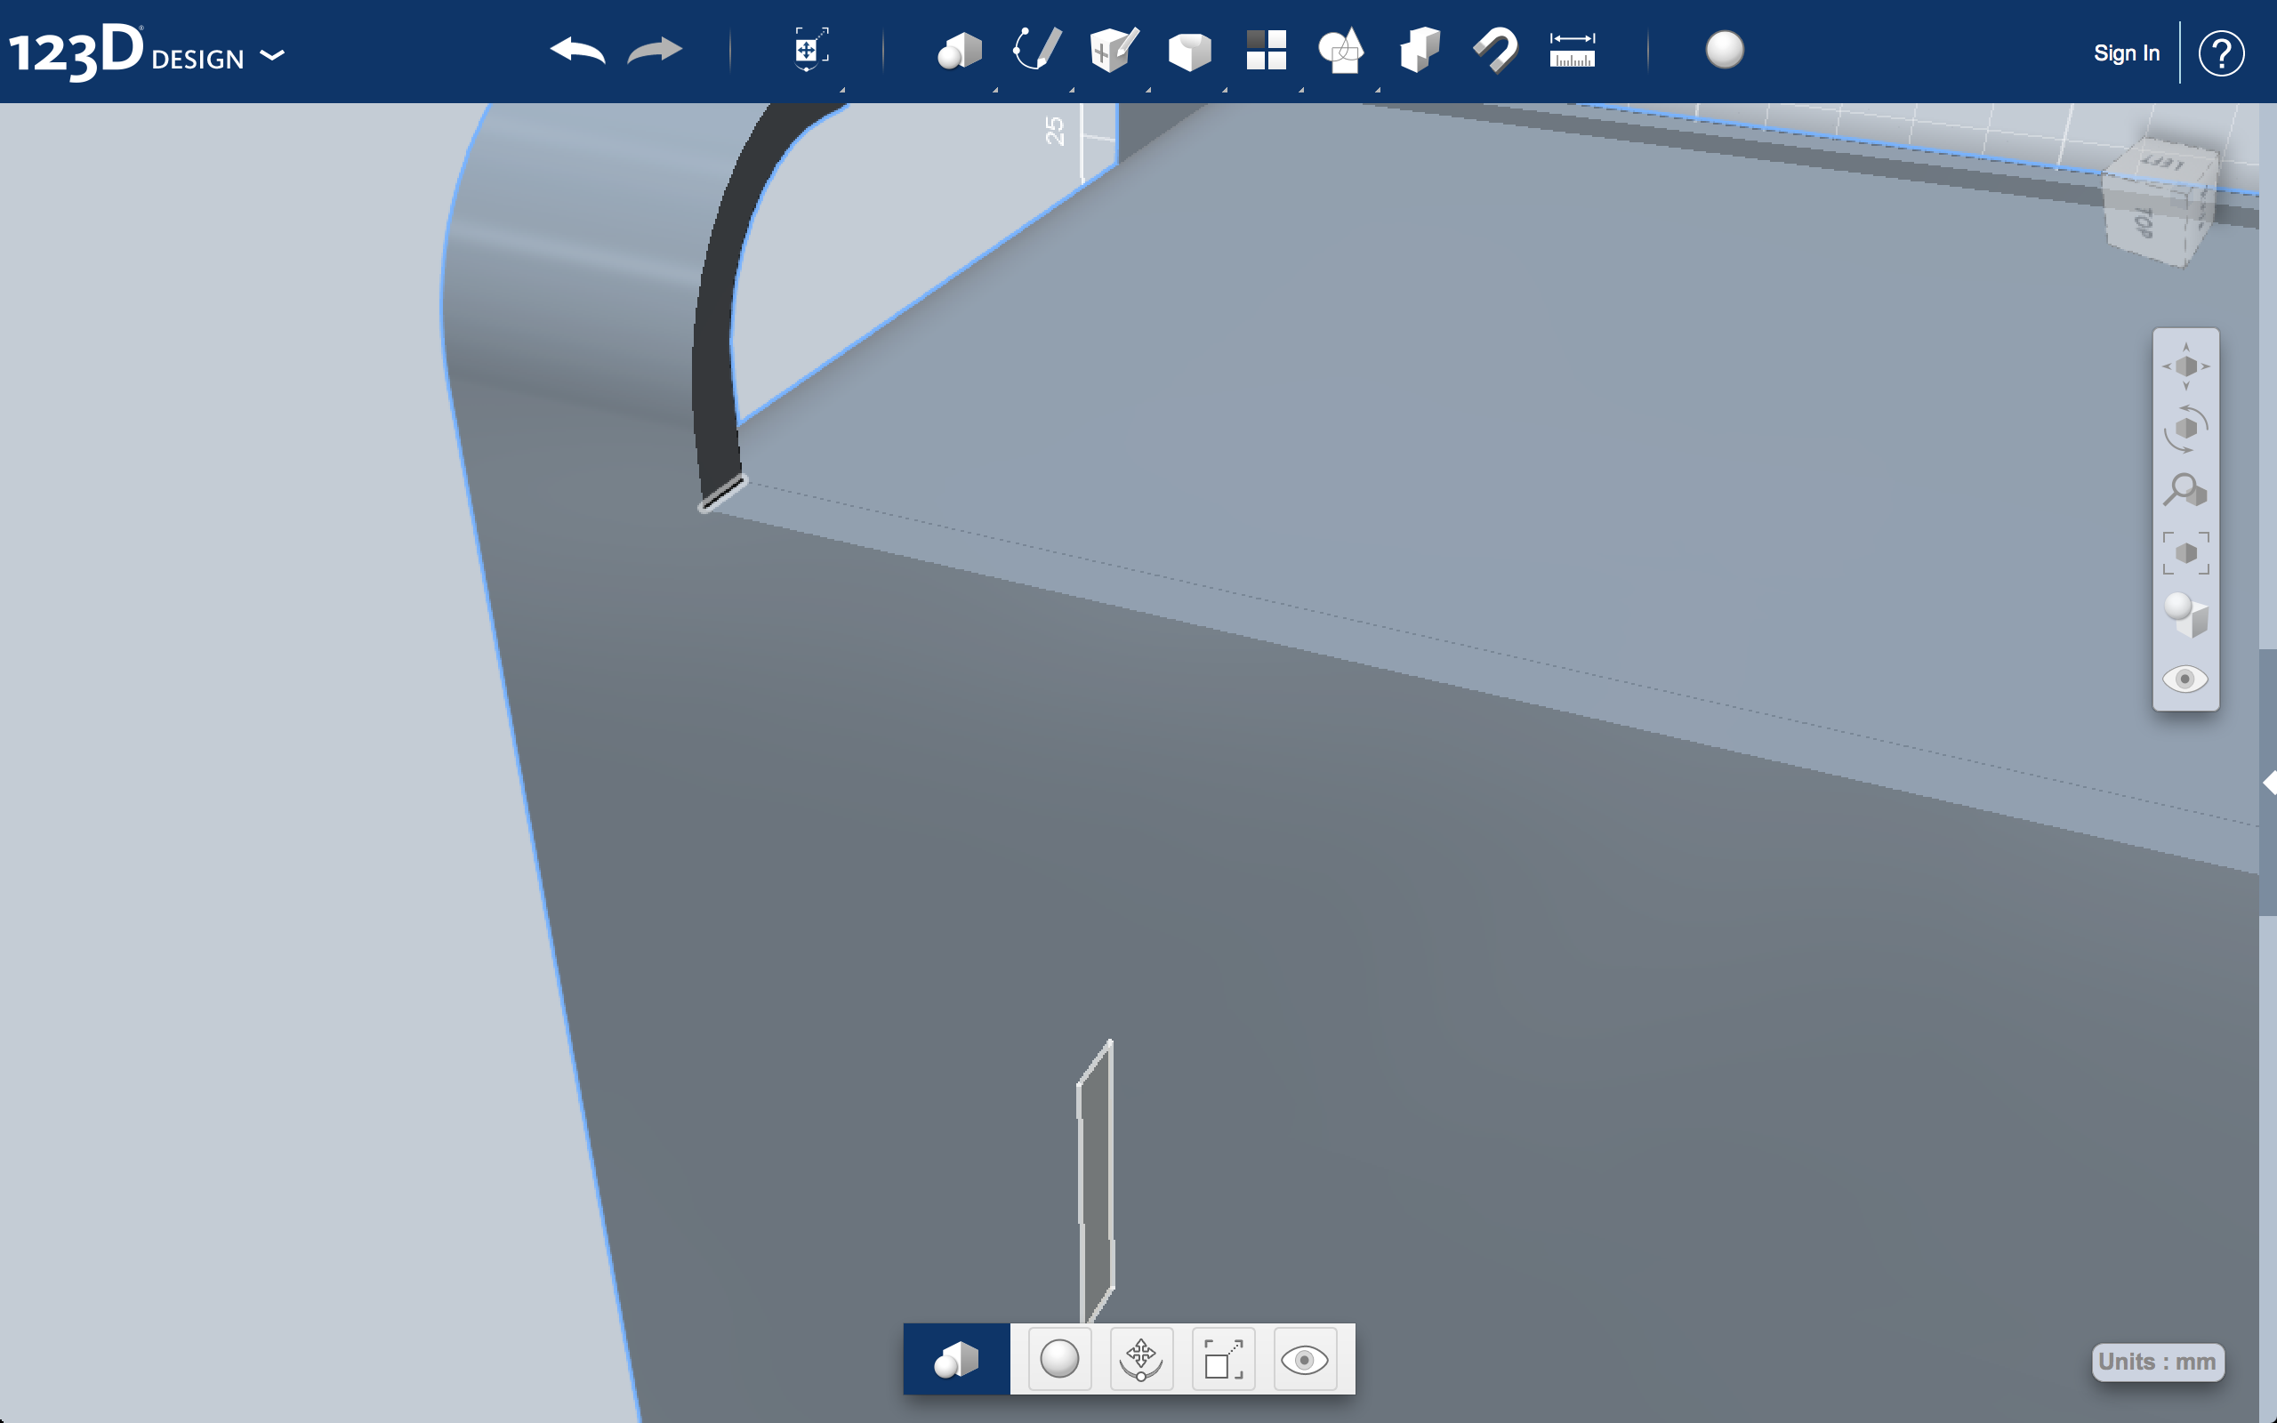
Task: Expand the 123D Design application menu
Action: [273, 56]
